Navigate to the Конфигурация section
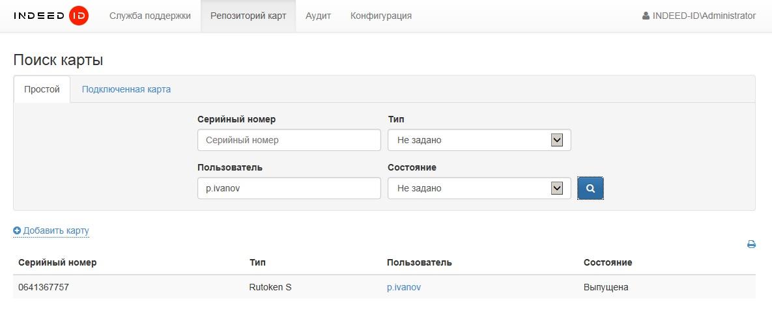The width and height of the screenshot is (772, 317). coord(380,16)
